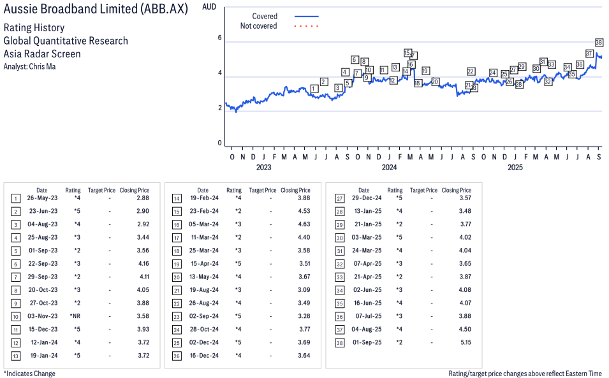Viewport: 609px width, 378px height.
Task: Select the closing price '4.63'
Action: [x=304, y=224]
